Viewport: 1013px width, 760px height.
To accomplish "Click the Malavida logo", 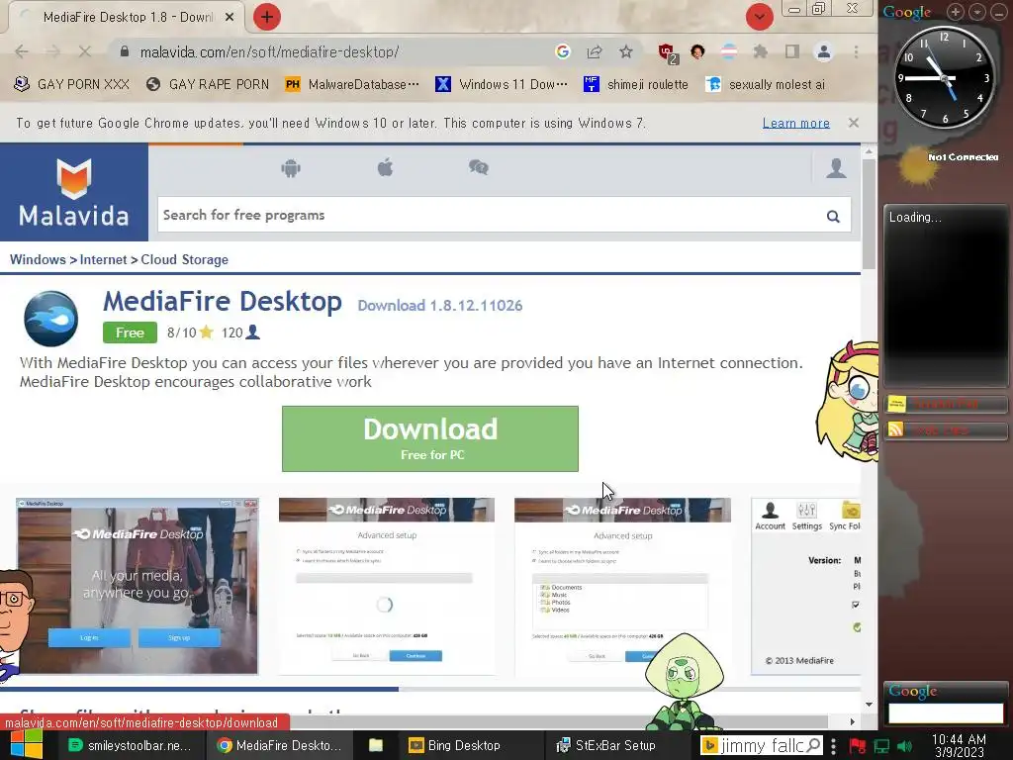I will coord(73,193).
